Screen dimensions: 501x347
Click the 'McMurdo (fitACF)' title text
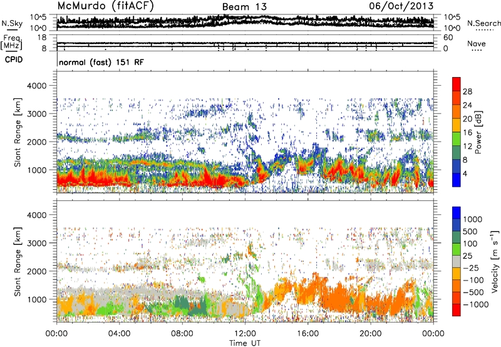pyautogui.click(x=105, y=6)
